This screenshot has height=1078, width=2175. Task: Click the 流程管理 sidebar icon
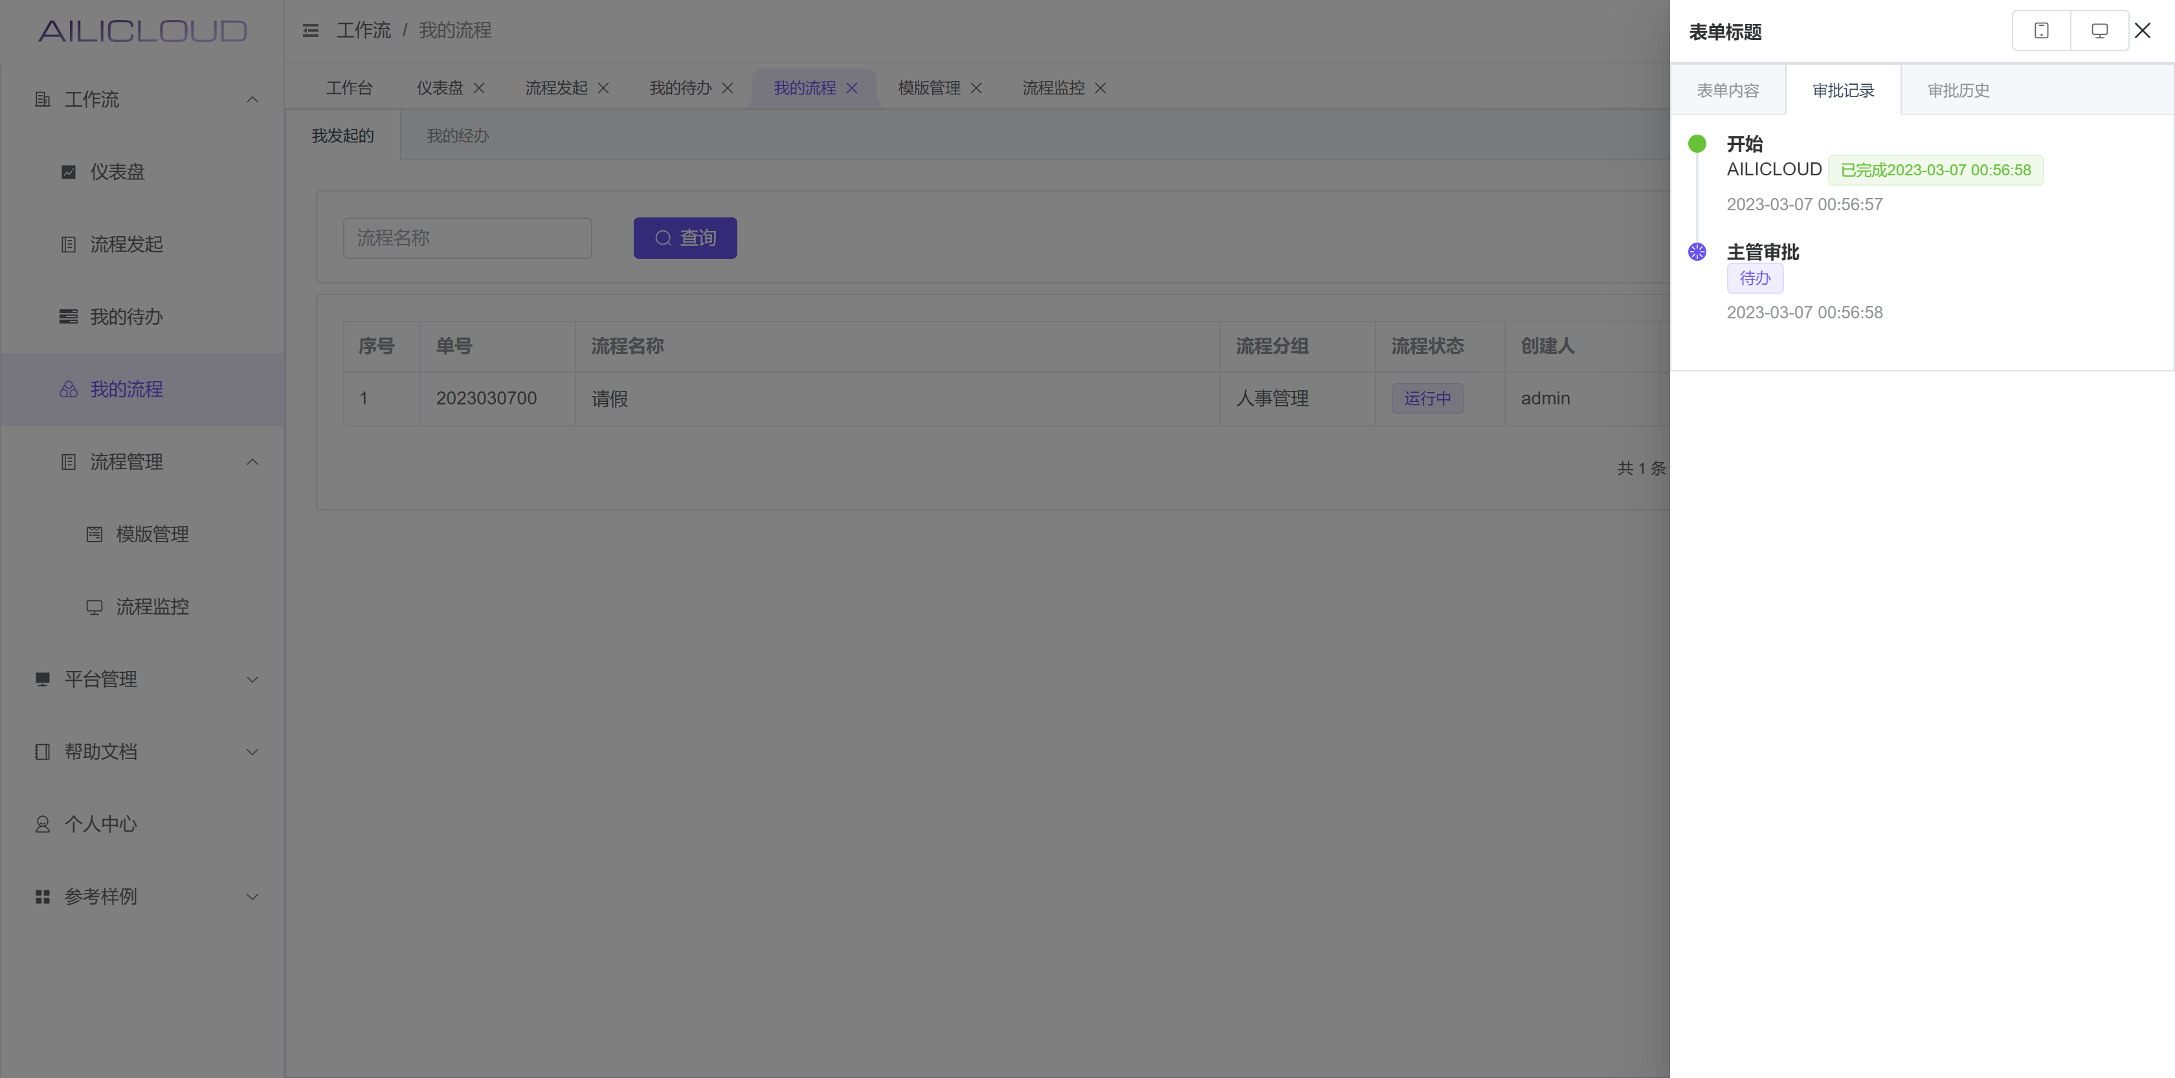(x=69, y=462)
